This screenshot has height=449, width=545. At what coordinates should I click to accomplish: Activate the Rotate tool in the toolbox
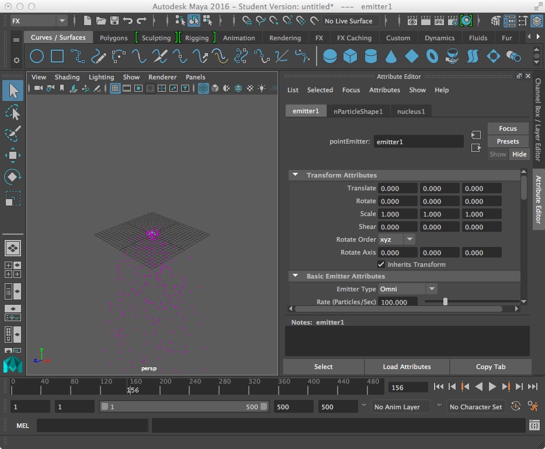coord(13,176)
